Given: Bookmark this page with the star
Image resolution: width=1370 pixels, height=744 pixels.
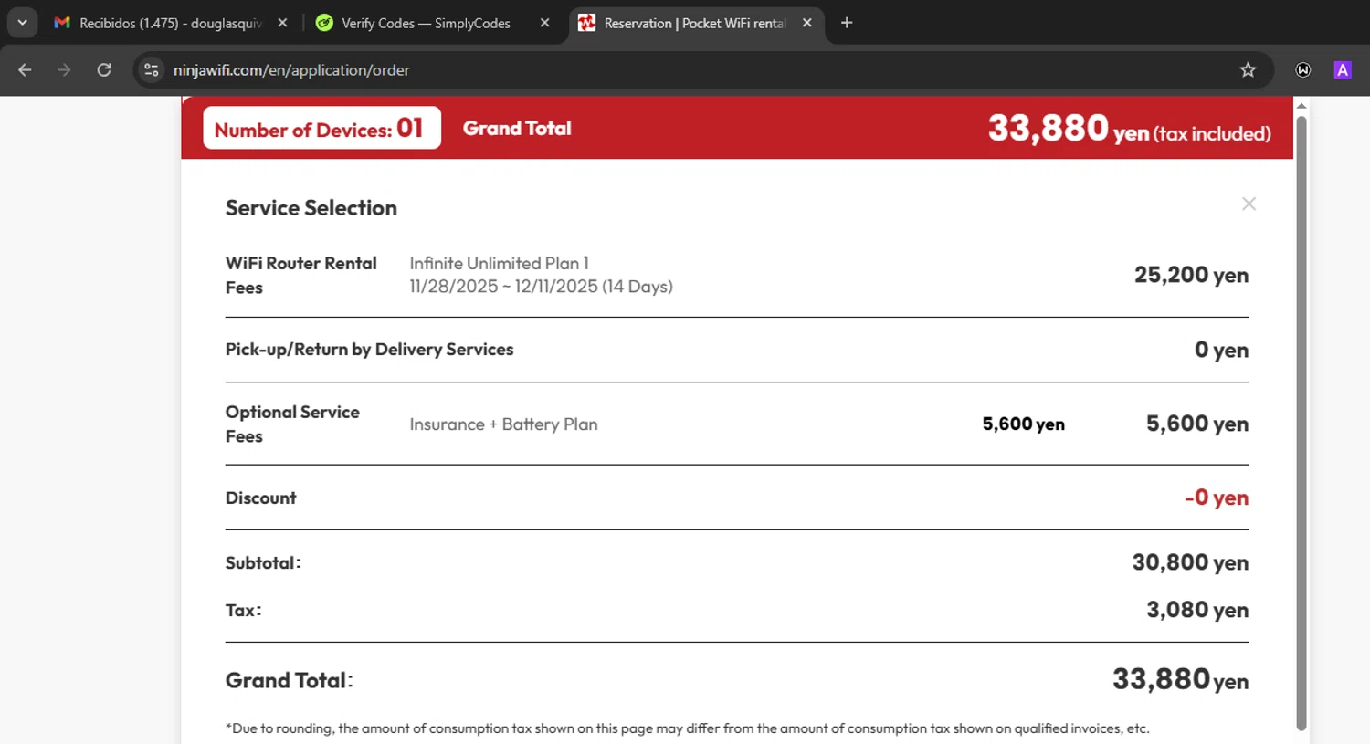Looking at the screenshot, I should pos(1248,69).
